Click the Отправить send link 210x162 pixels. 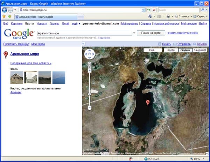184,44
